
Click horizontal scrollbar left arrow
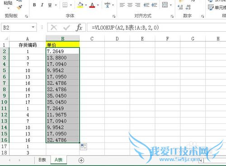point(201,161)
